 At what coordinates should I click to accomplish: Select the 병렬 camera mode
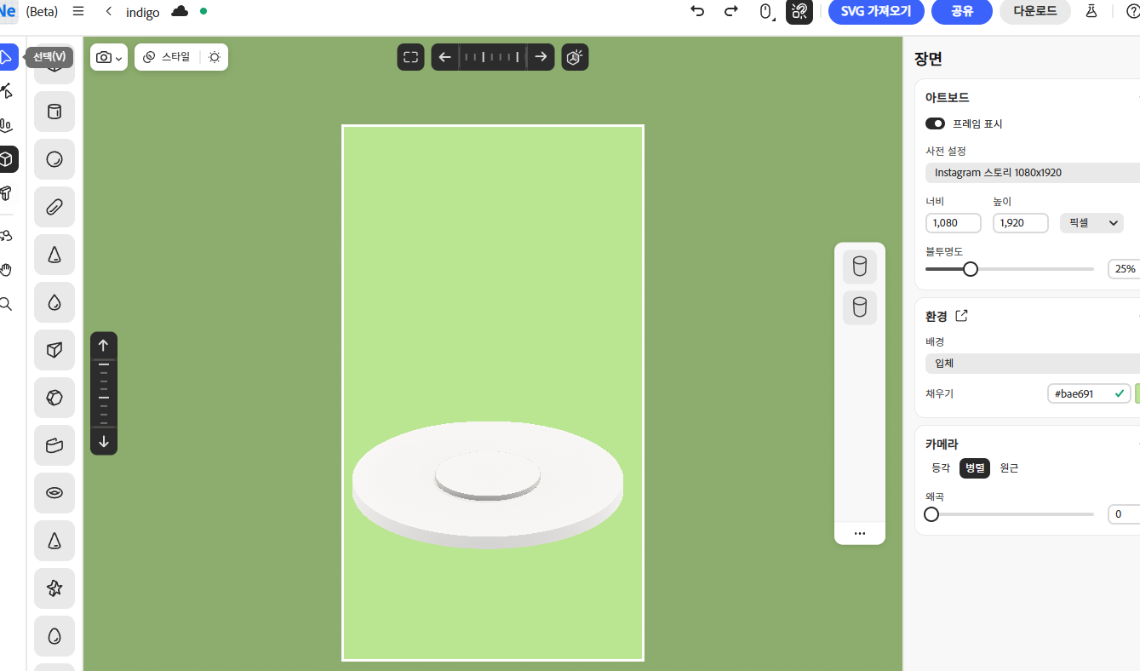tap(974, 467)
